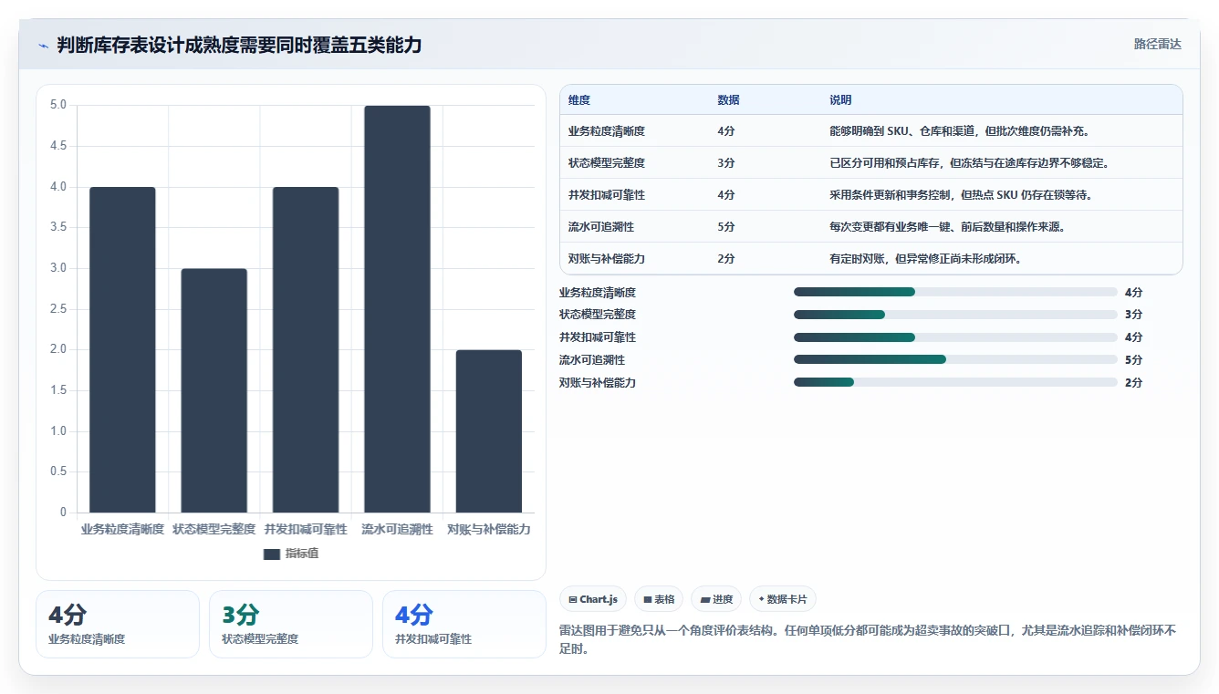Click the 路径雷达 label in the header
The height and width of the screenshot is (694, 1219).
(1157, 44)
